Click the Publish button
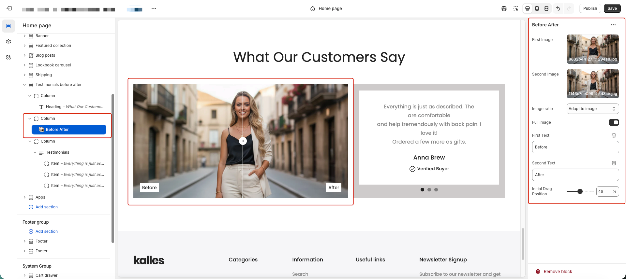Screen dimensions: 626x279 click(590, 8)
